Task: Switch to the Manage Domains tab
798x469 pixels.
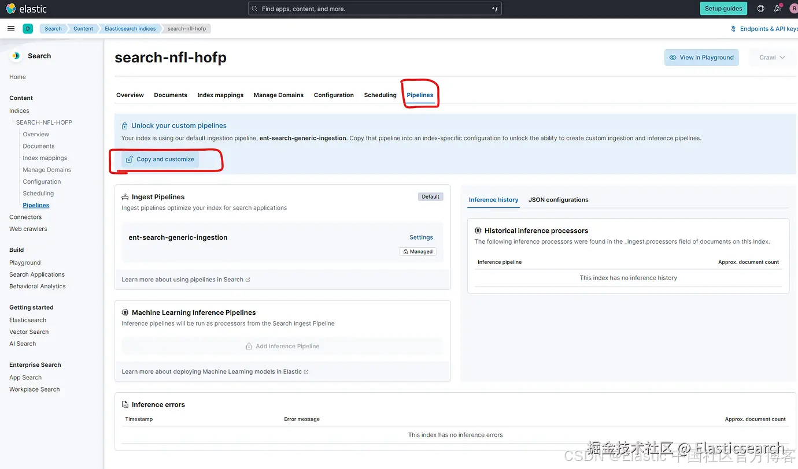Action: click(x=278, y=95)
